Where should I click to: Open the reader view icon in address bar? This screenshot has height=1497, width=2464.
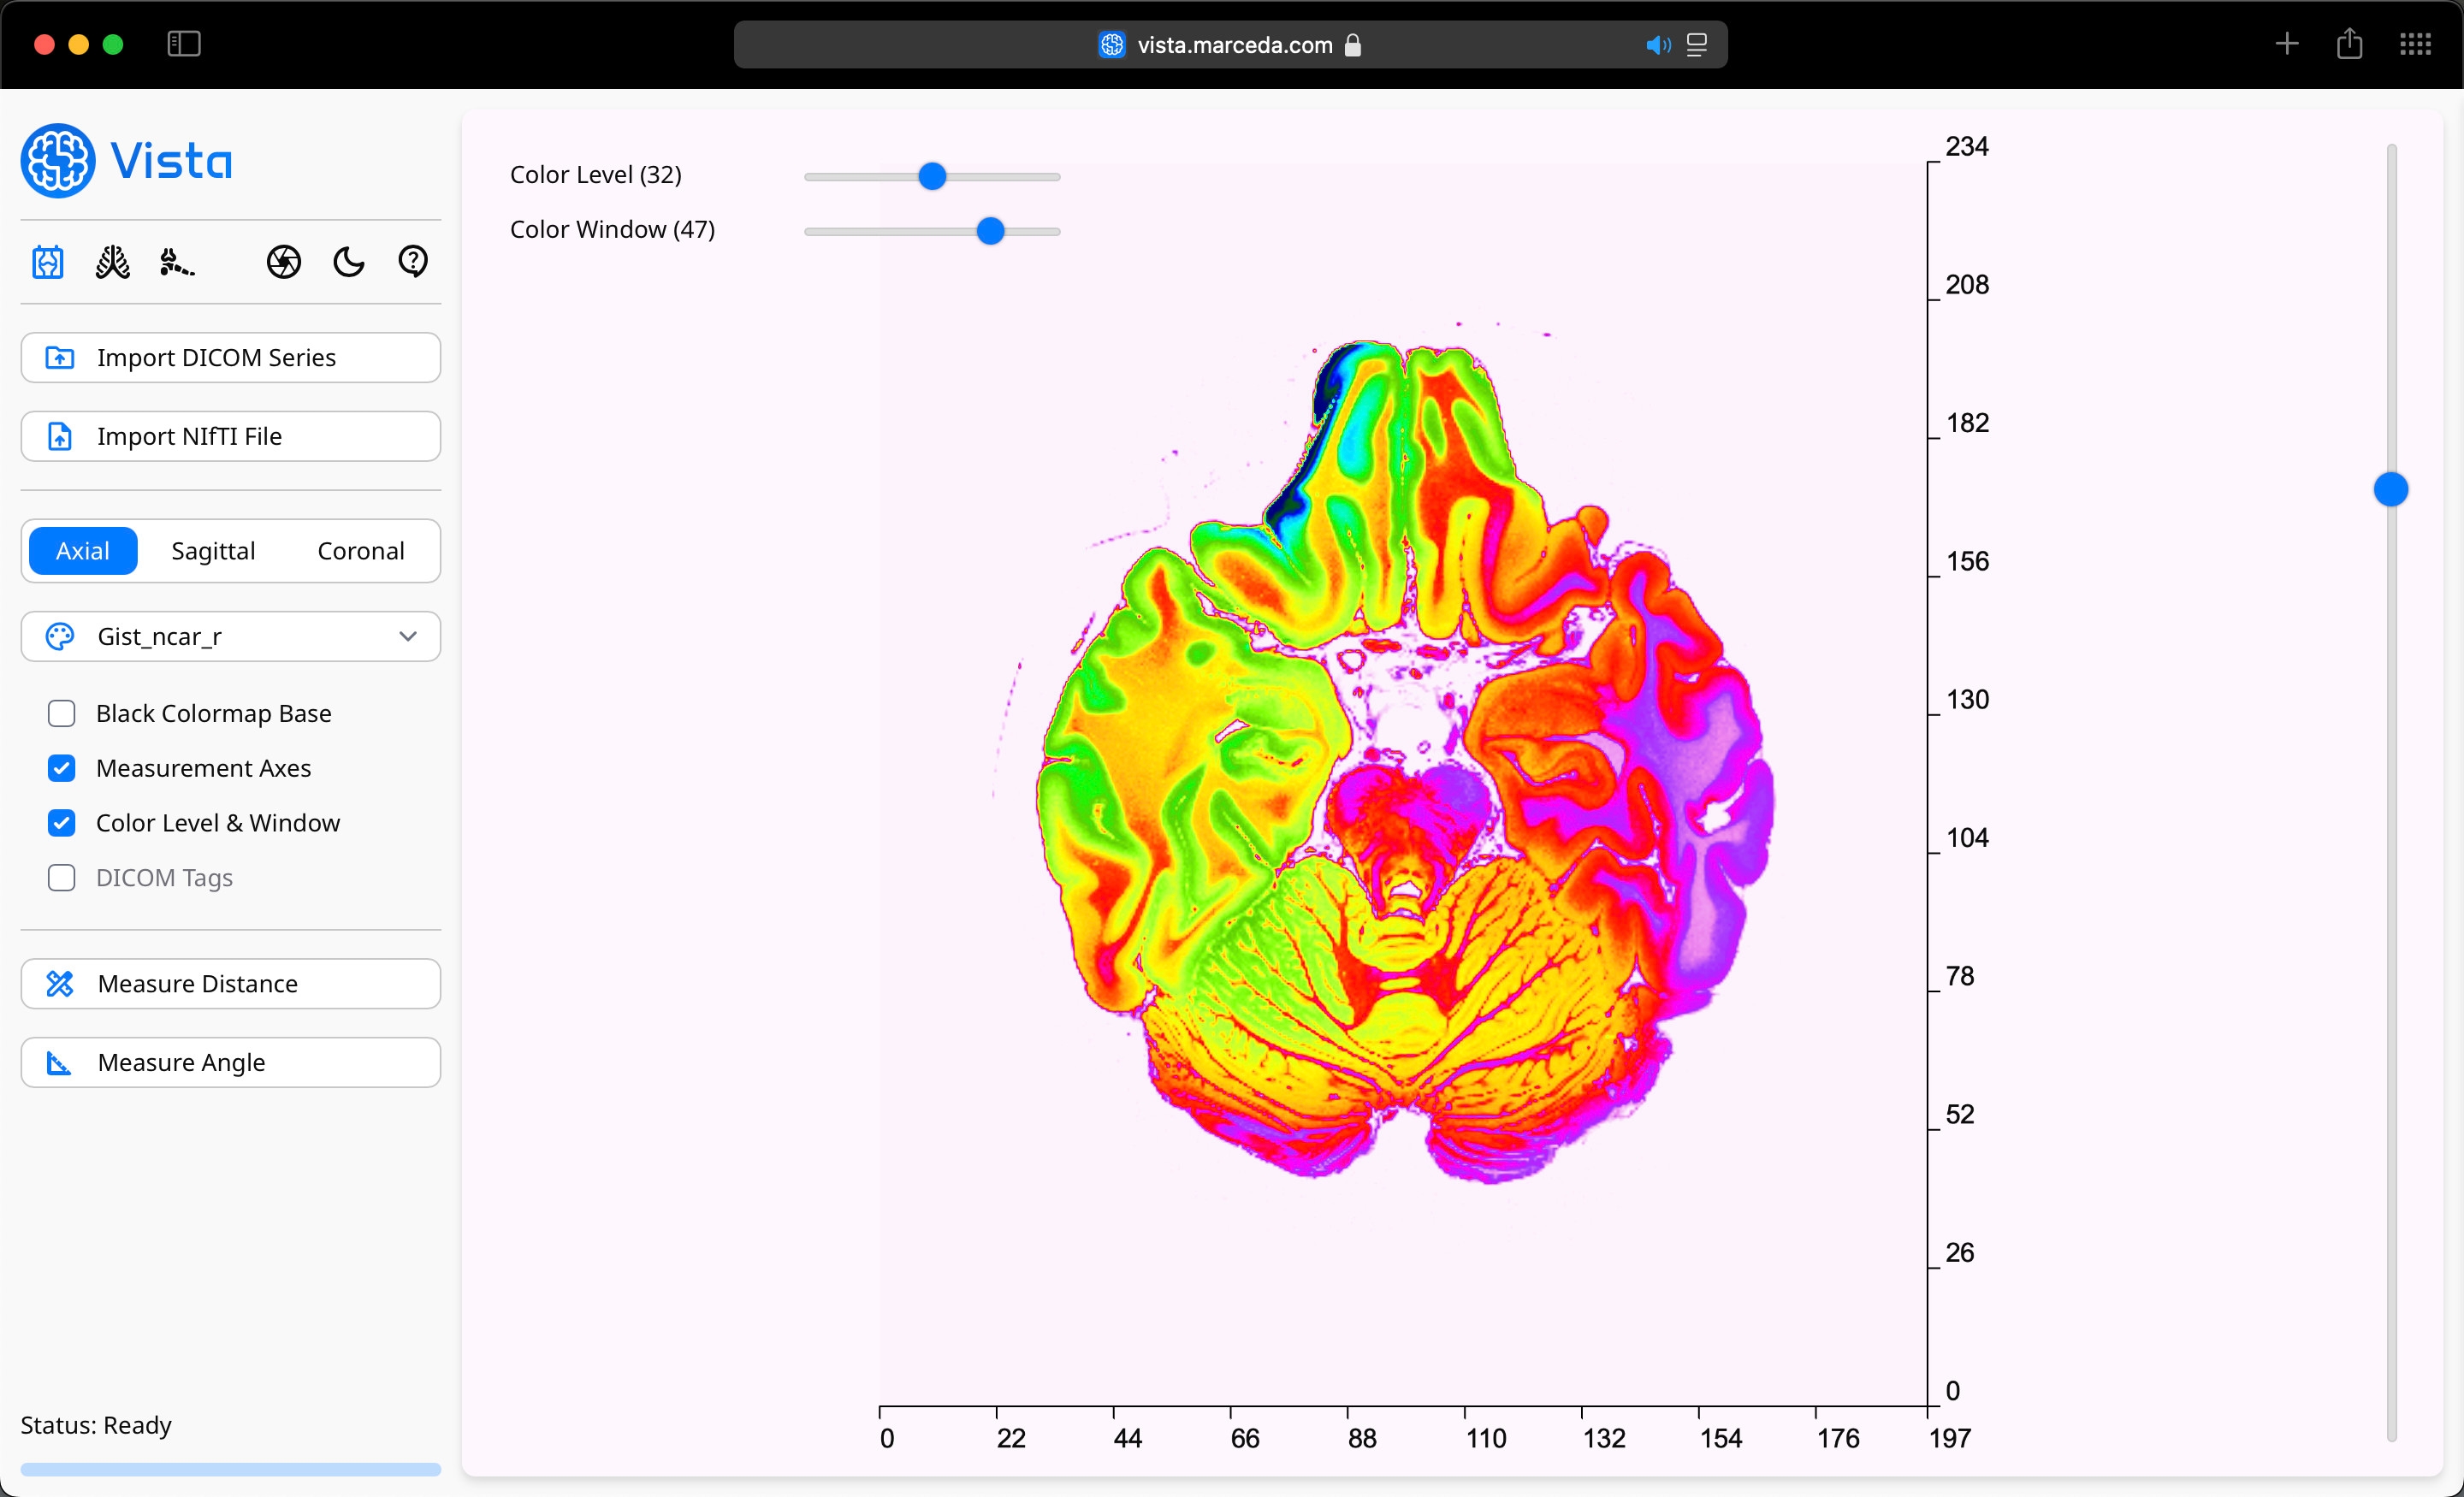click(x=1696, y=45)
